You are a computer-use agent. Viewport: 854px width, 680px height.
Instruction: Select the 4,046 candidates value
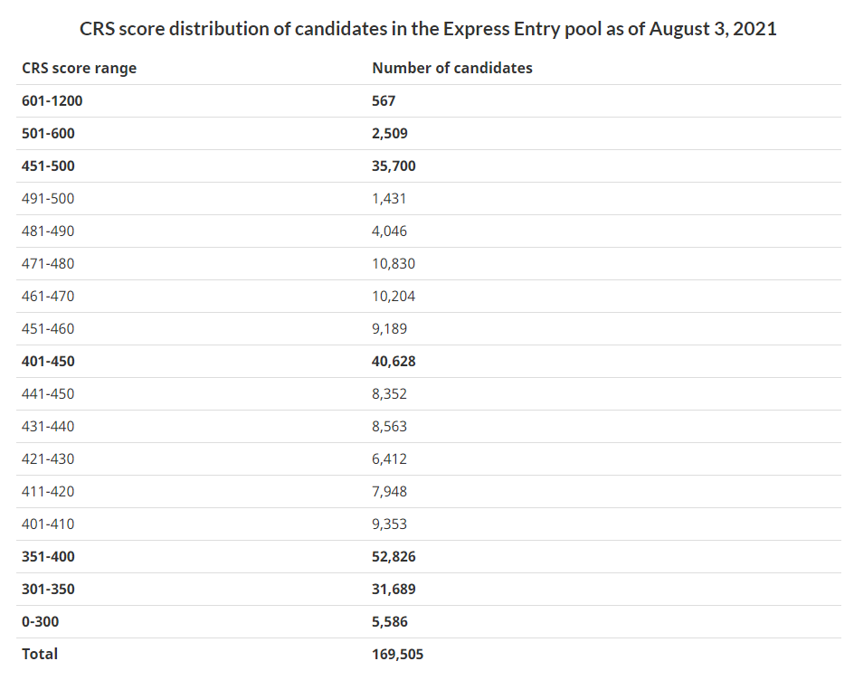(x=390, y=231)
